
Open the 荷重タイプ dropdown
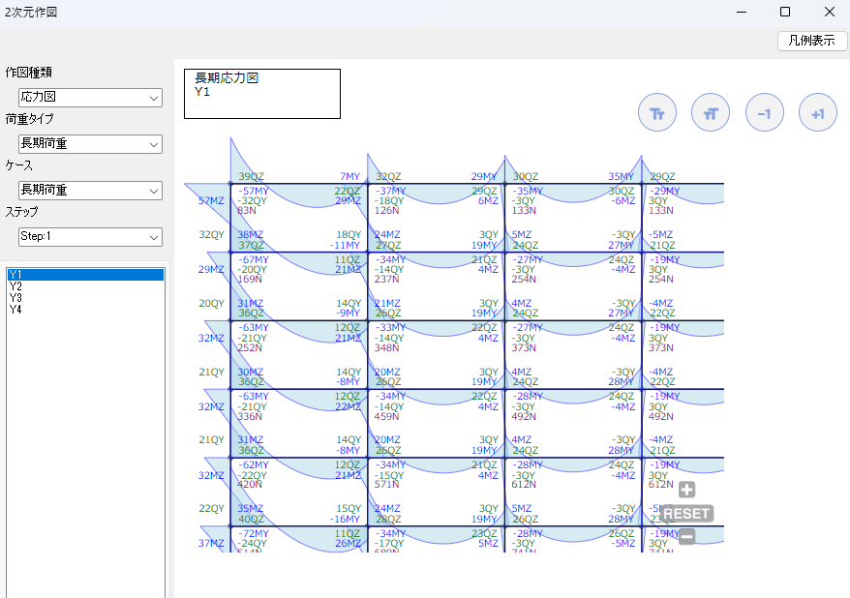click(x=91, y=144)
